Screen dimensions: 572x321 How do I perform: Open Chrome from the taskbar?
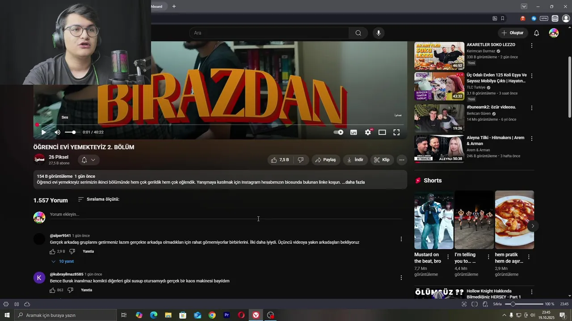[x=212, y=315]
